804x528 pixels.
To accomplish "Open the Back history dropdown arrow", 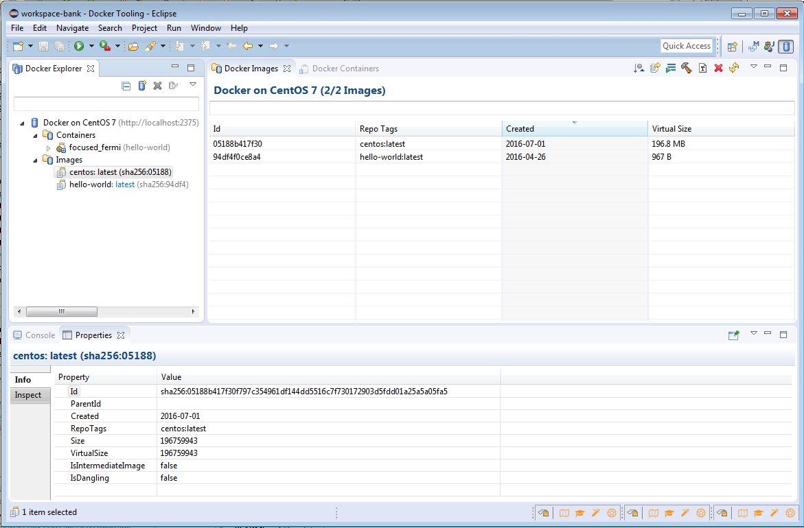I will coord(260,46).
